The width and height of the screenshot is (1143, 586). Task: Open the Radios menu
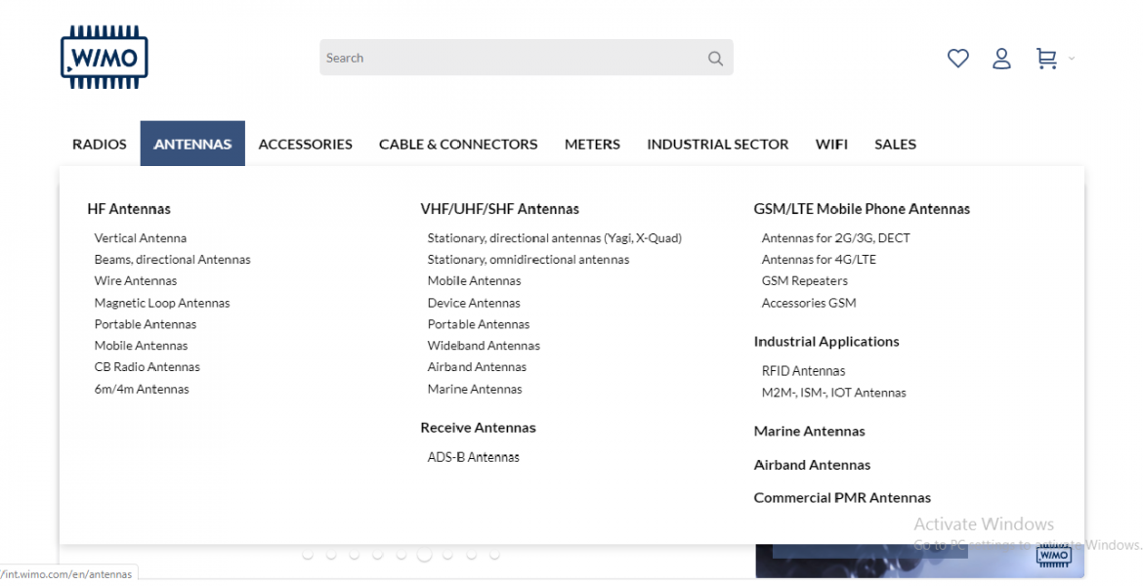click(x=100, y=144)
